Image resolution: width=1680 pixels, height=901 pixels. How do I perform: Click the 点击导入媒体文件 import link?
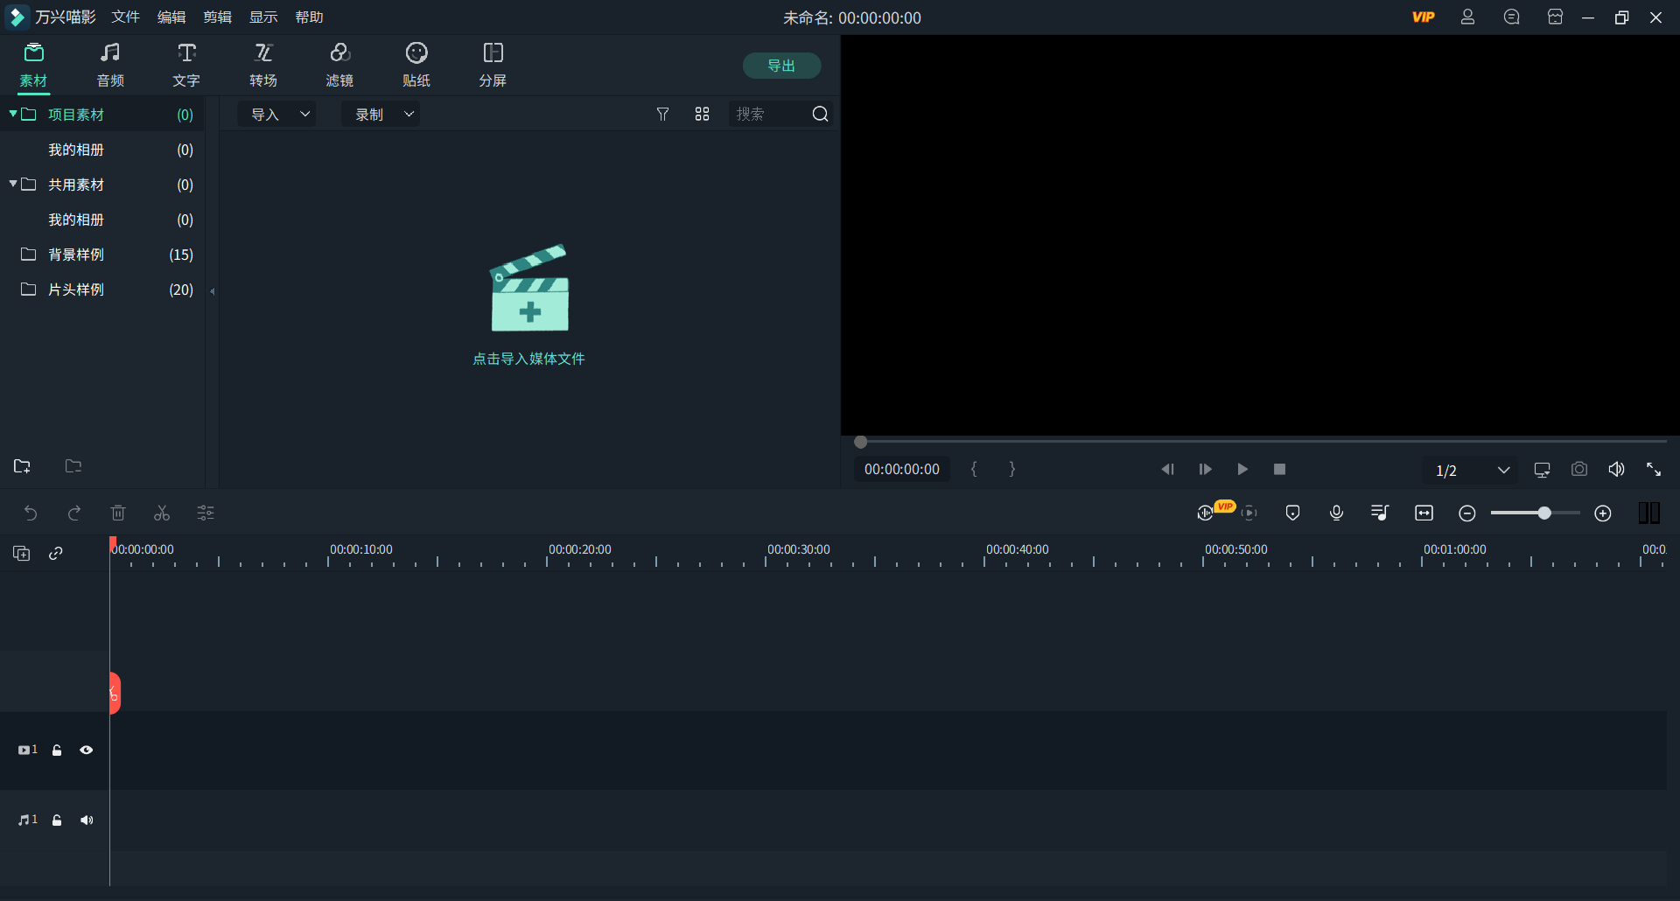pos(528,359)
